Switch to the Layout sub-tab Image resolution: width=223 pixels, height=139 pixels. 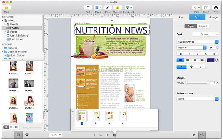pos(203,26)
